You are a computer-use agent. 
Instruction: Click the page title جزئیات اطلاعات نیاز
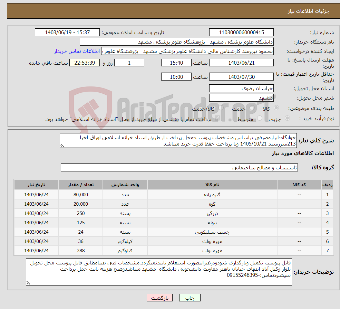pyautogui.click(x=309, y=11)
